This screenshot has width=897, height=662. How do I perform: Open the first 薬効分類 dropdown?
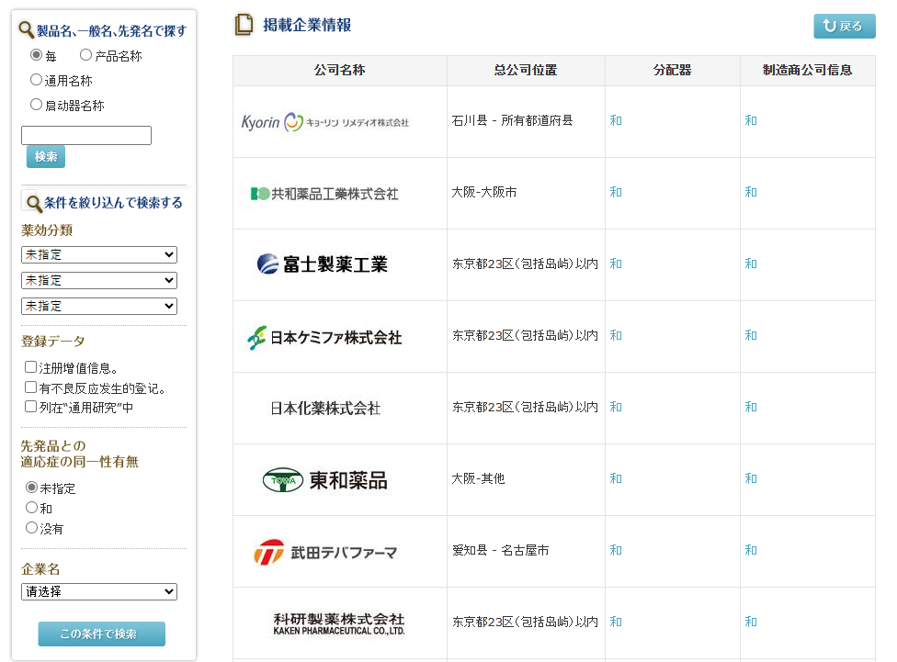point(99,254)
